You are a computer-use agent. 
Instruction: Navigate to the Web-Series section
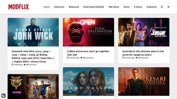tap(114, 7)
